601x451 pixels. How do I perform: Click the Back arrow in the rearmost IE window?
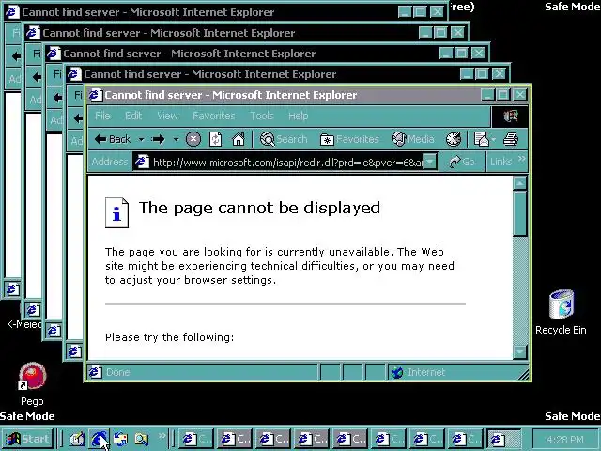[15, 56]
